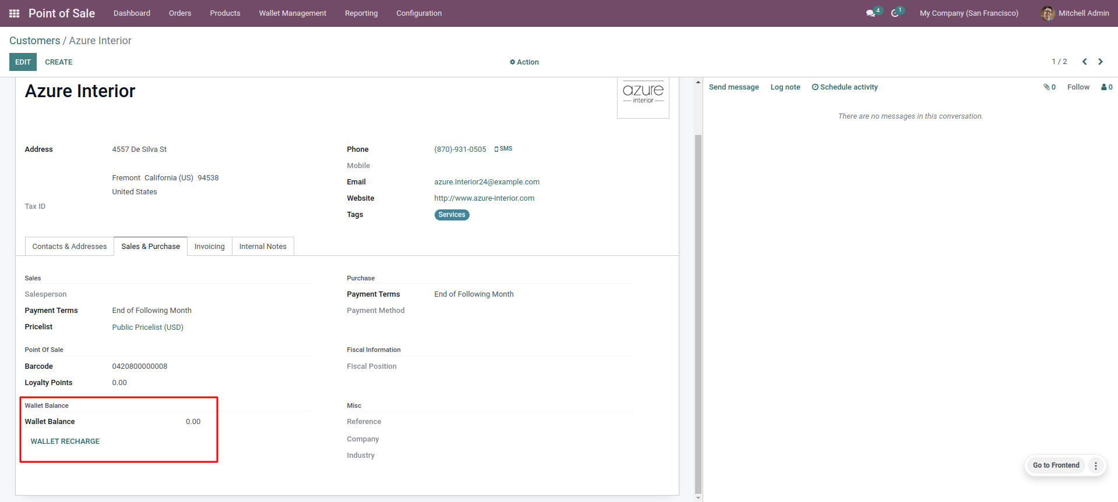Image resolution: width=1118 pixels, height=502 pixels.
Task: Click Go to Frontend button
Action: 1056,465
